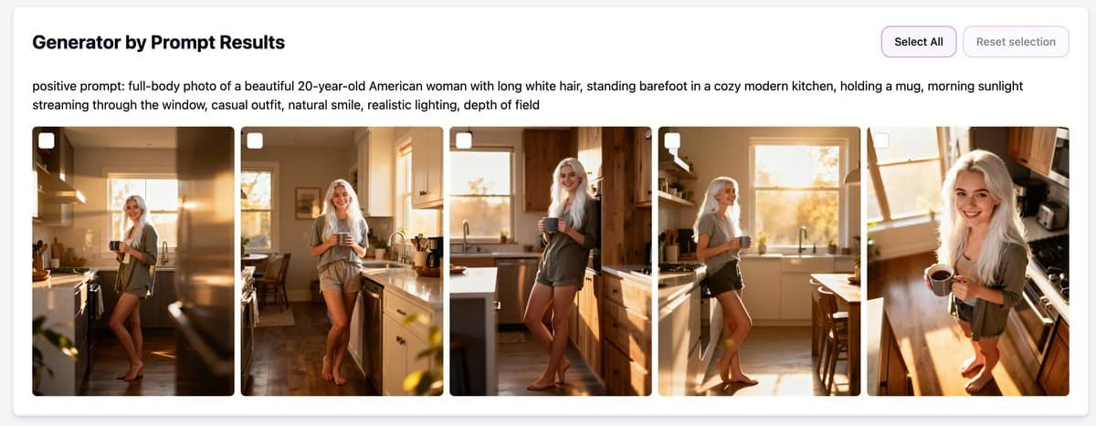
Task: Select the second image's checkbox
Action: (255, 140)
